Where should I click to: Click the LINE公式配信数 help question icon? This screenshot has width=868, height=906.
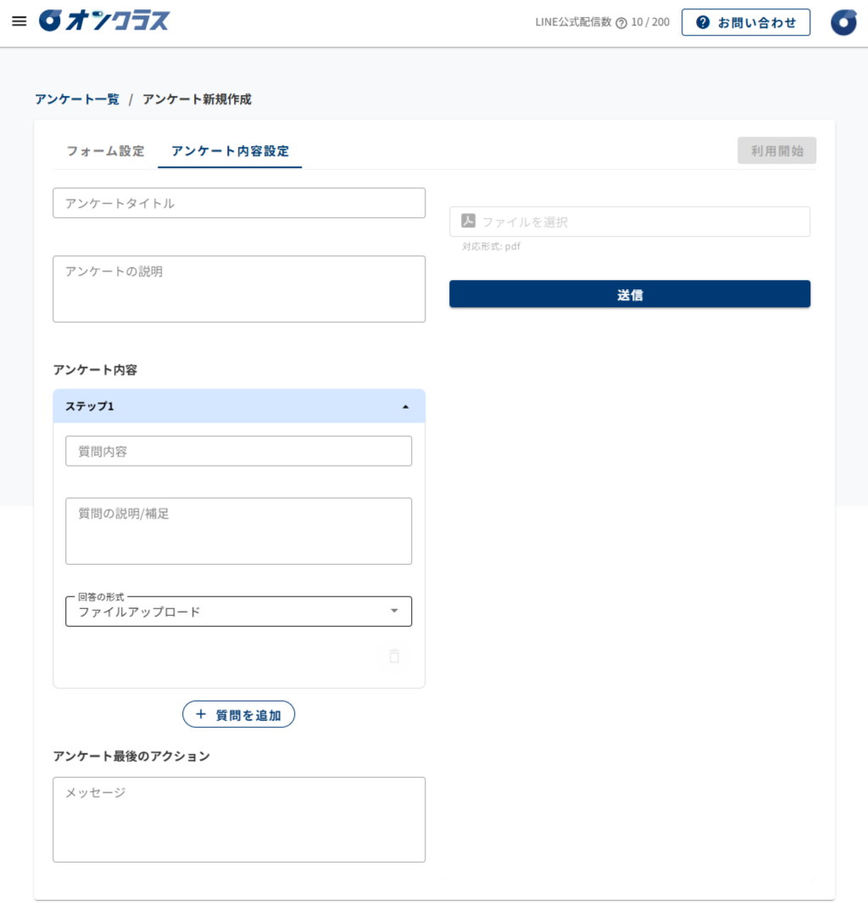(621, 23)
